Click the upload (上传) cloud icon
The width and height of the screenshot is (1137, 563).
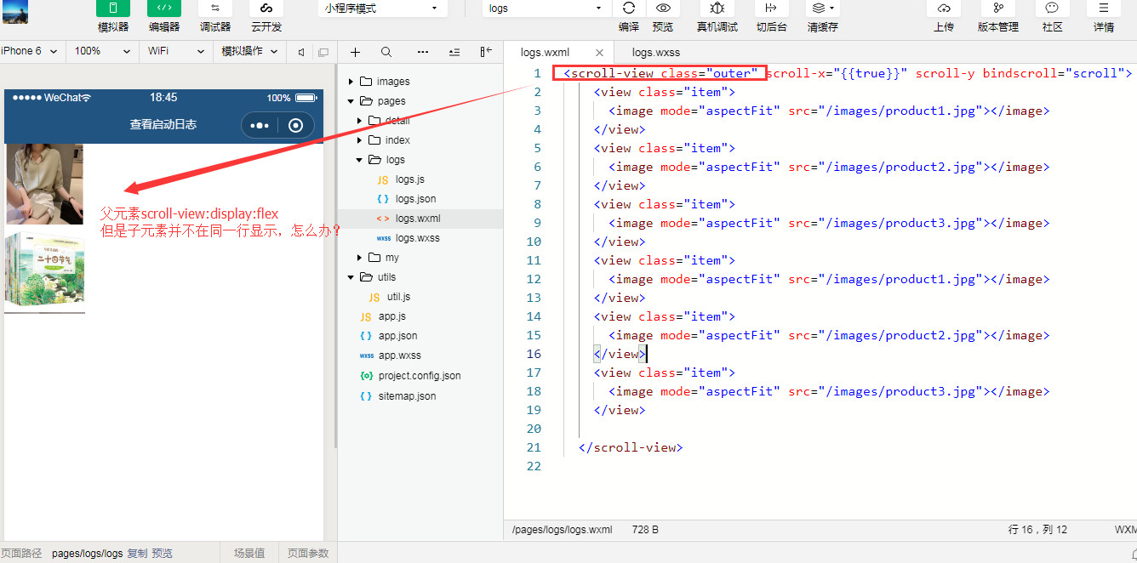[943, 9]
